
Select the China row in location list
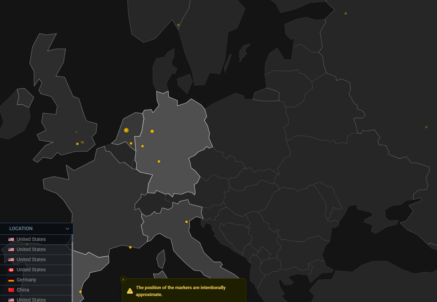[x=36, y=290]
